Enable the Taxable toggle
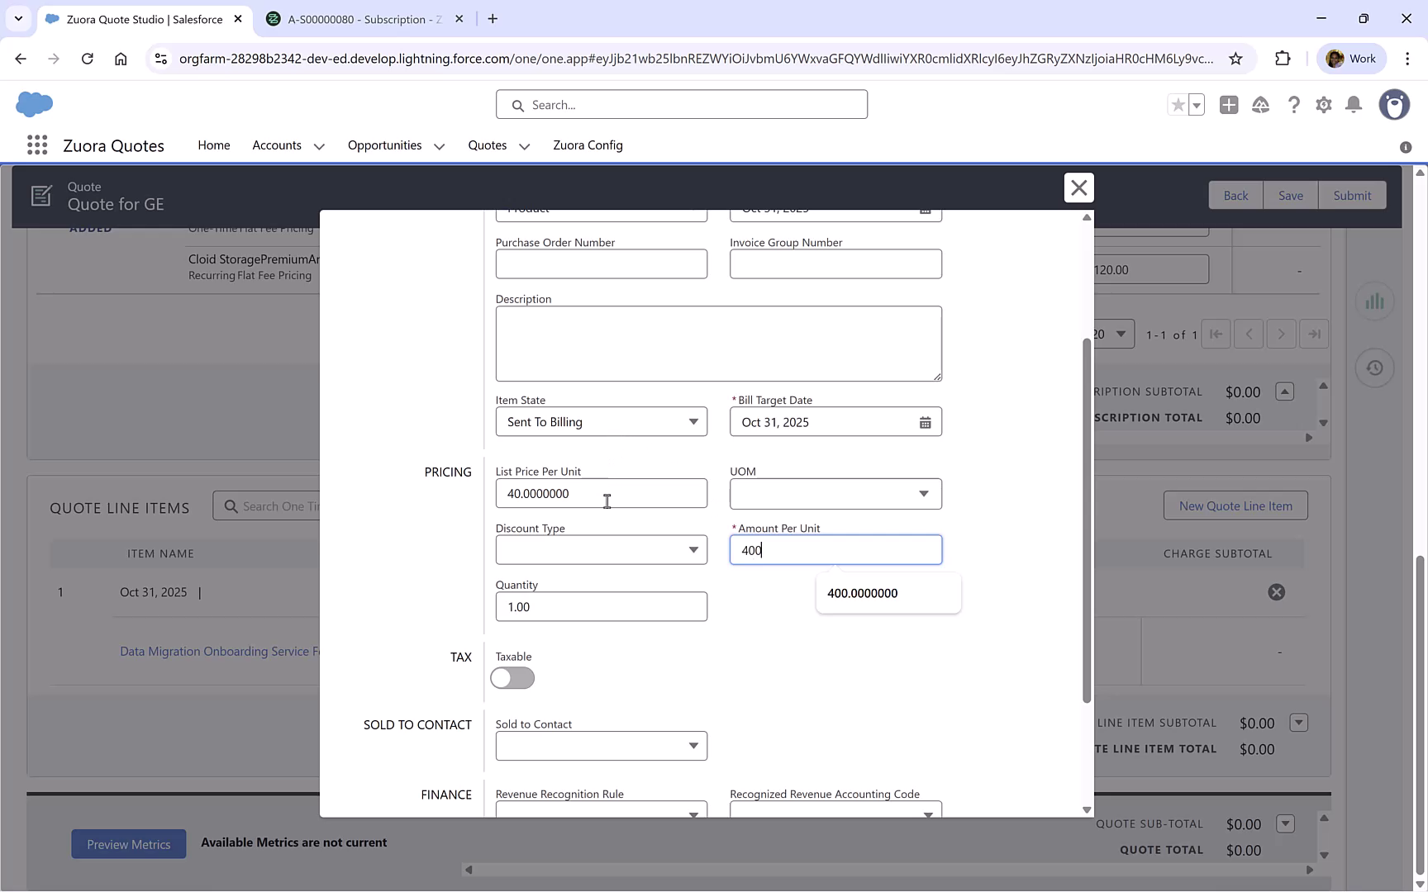1428x892 pixels. (512, 677)
